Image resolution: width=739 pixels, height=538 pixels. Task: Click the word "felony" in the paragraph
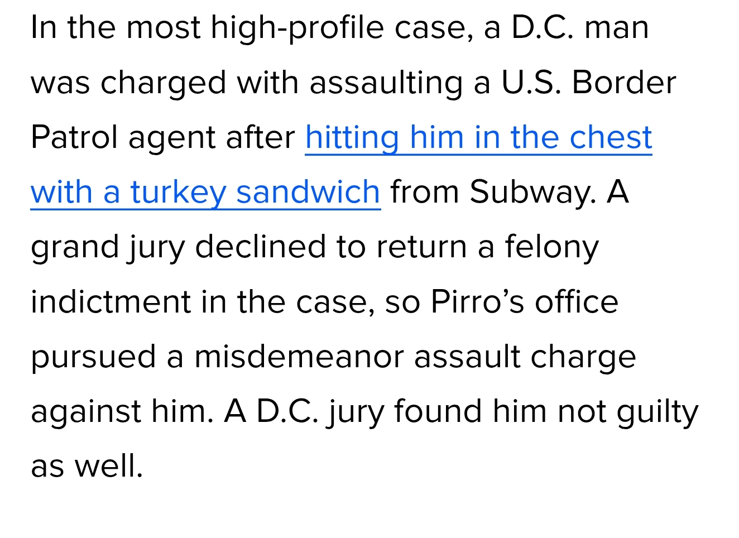551,247
